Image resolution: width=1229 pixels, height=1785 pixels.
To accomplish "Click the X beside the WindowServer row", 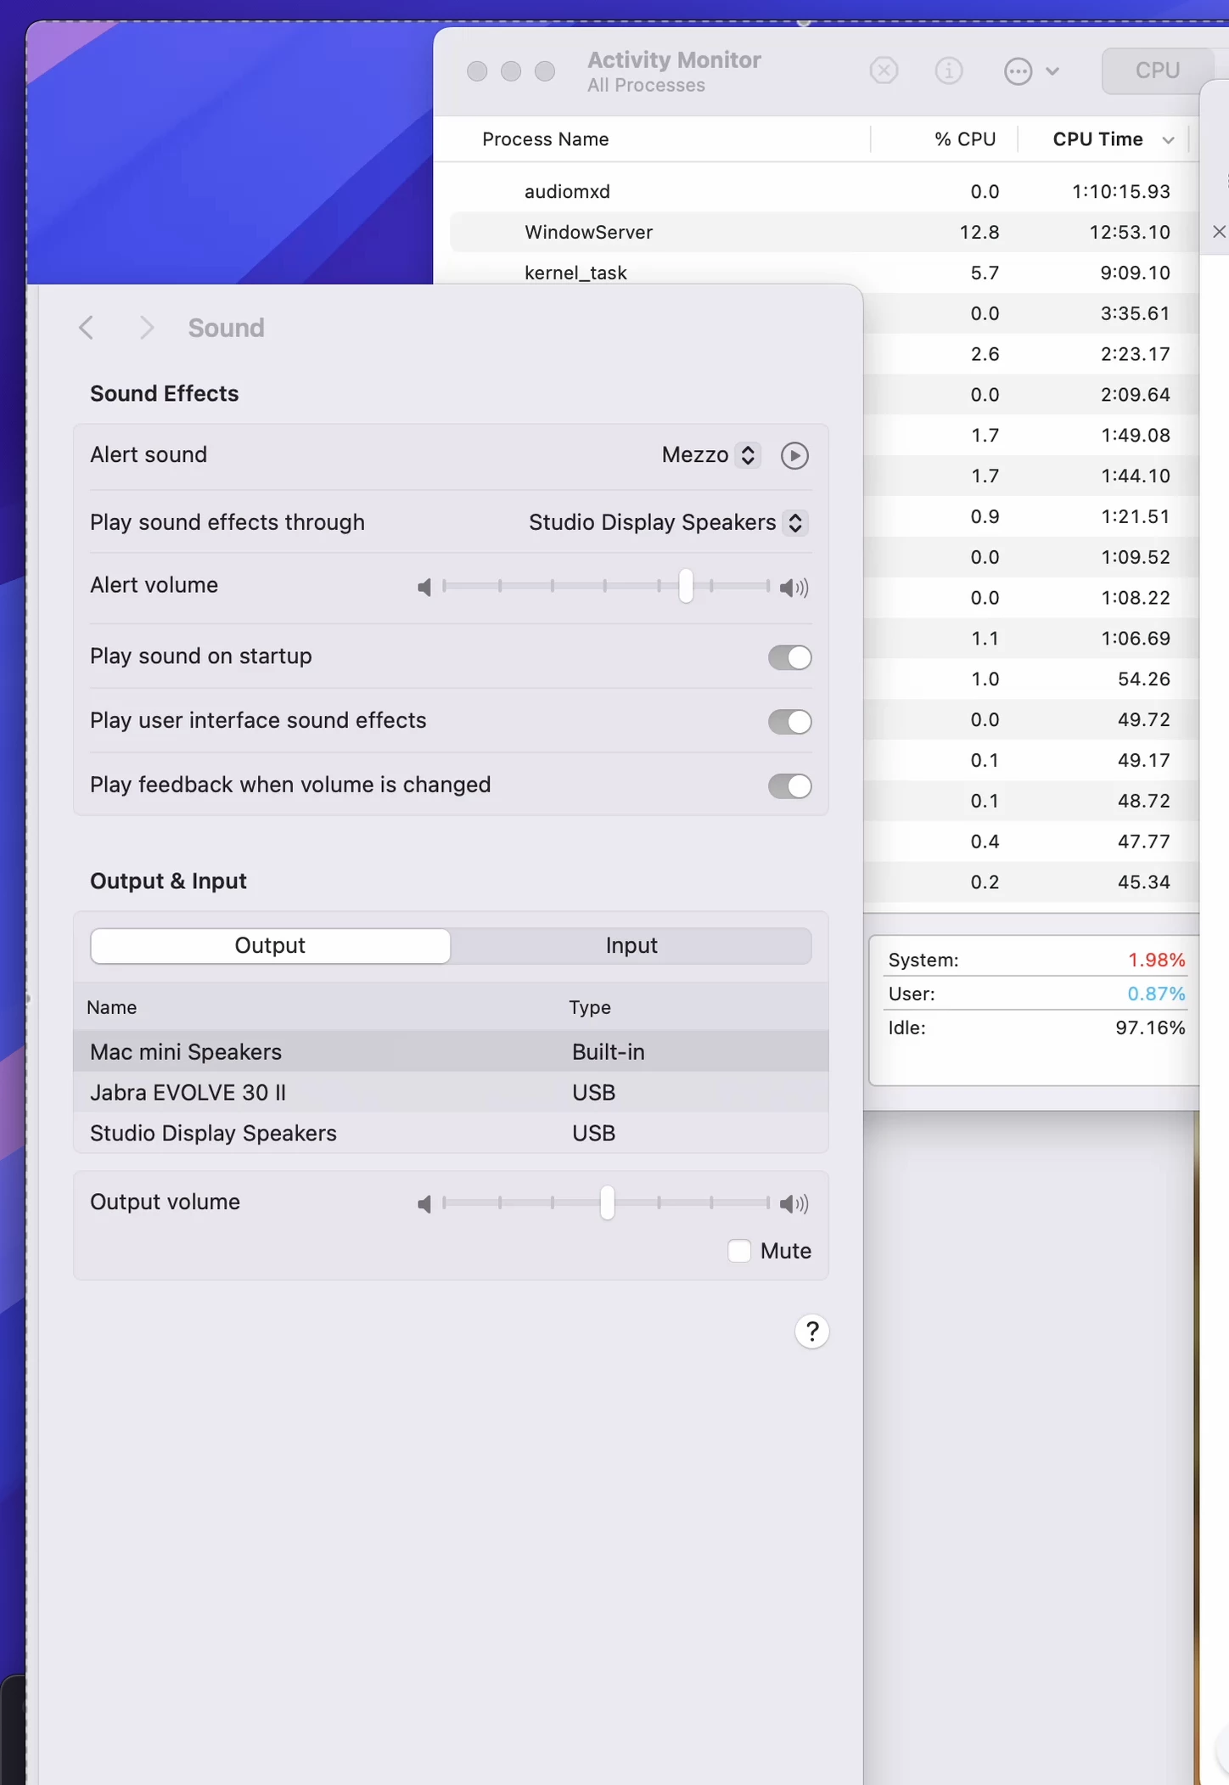I will pyautogui.click(x=1219, y=232).
